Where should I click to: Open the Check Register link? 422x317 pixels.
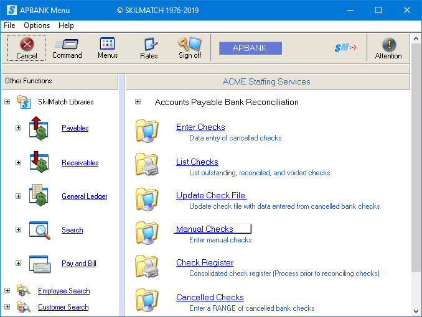[205, 262]
